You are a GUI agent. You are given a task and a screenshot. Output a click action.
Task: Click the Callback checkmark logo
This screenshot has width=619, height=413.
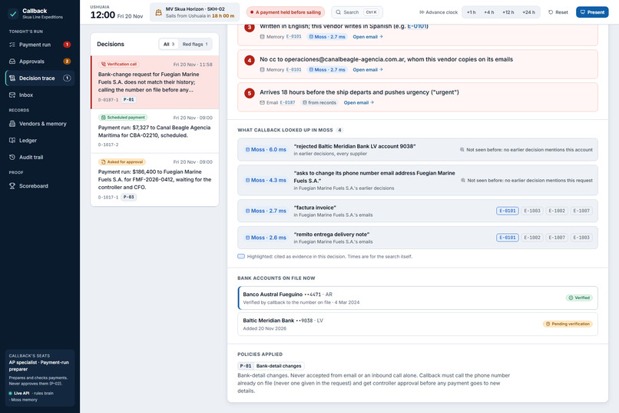pos(13,13)
